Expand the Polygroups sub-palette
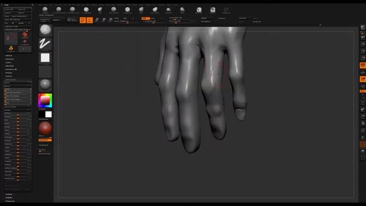Screen dimensions: 366x206 click(10, 201)
